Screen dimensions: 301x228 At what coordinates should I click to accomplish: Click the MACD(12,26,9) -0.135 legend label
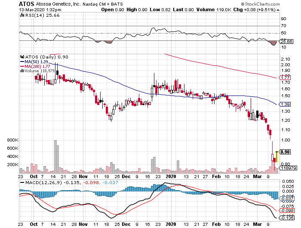point(52,183)
